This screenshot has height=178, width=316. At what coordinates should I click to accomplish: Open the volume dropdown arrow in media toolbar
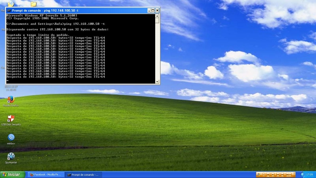point(290,174)
